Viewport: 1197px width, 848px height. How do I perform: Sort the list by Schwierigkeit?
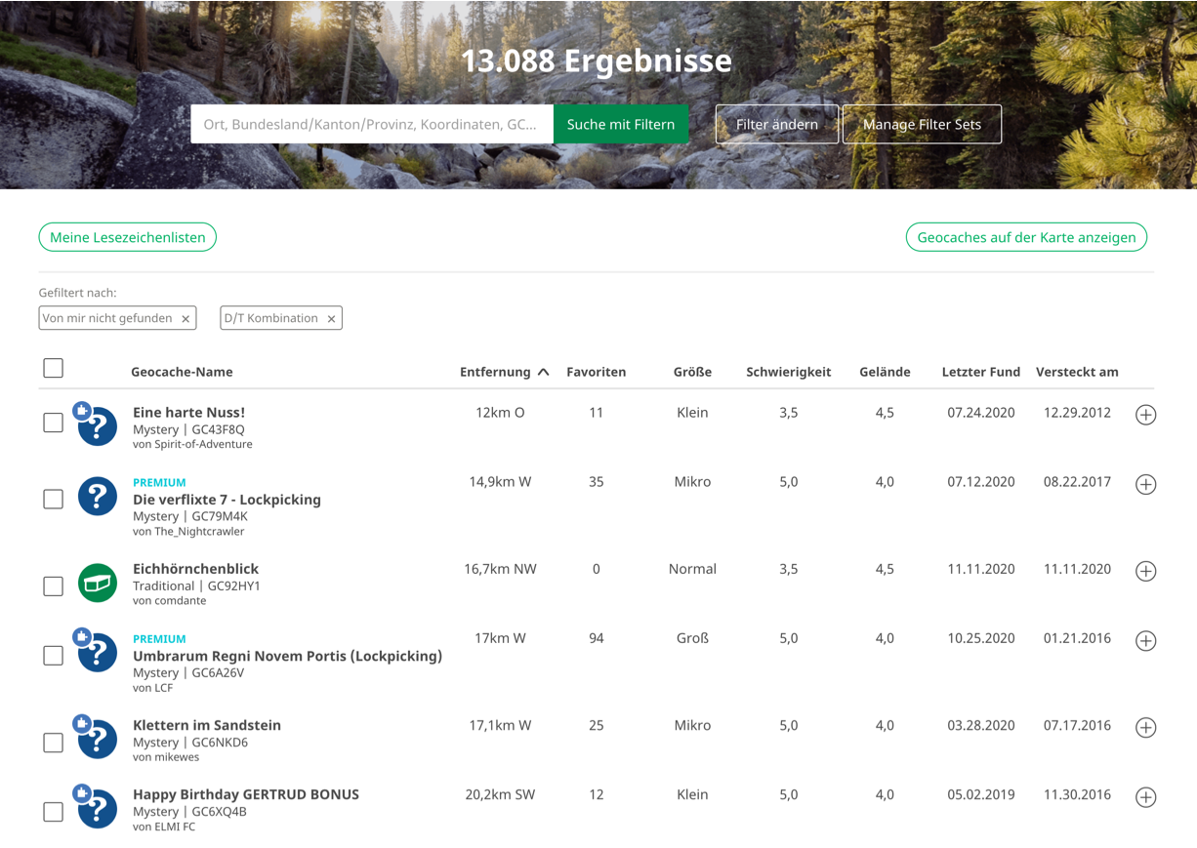pos(788,372)
